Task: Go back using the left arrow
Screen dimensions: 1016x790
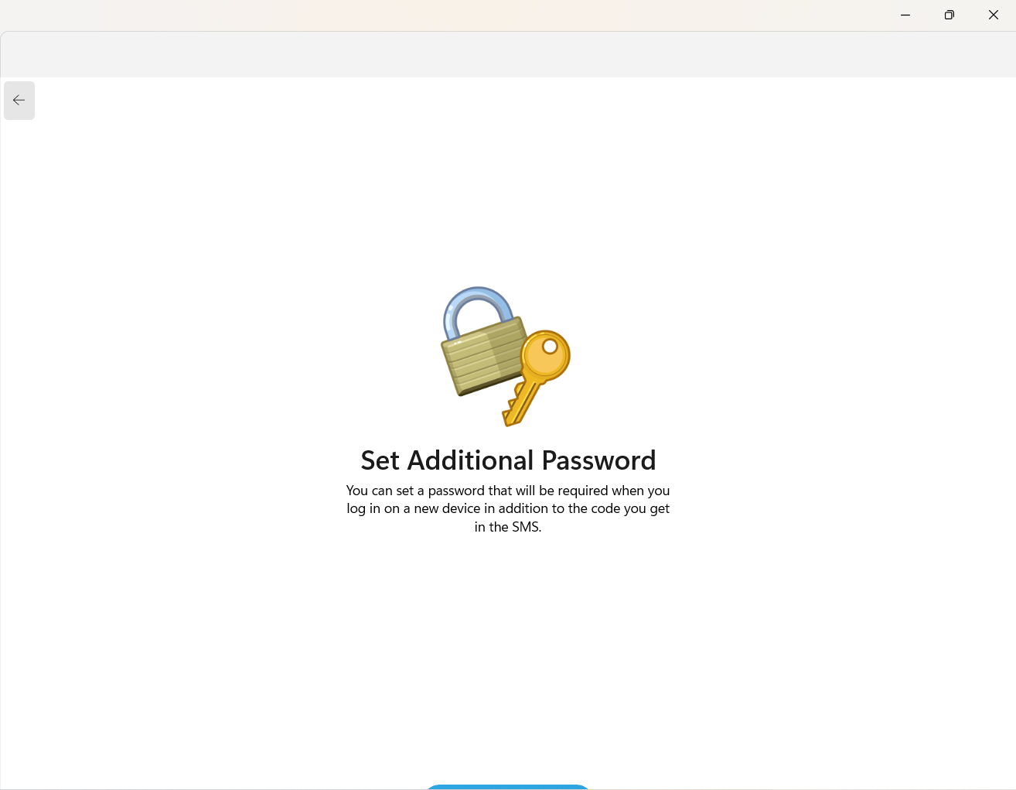Action: (x=19, y=101)
